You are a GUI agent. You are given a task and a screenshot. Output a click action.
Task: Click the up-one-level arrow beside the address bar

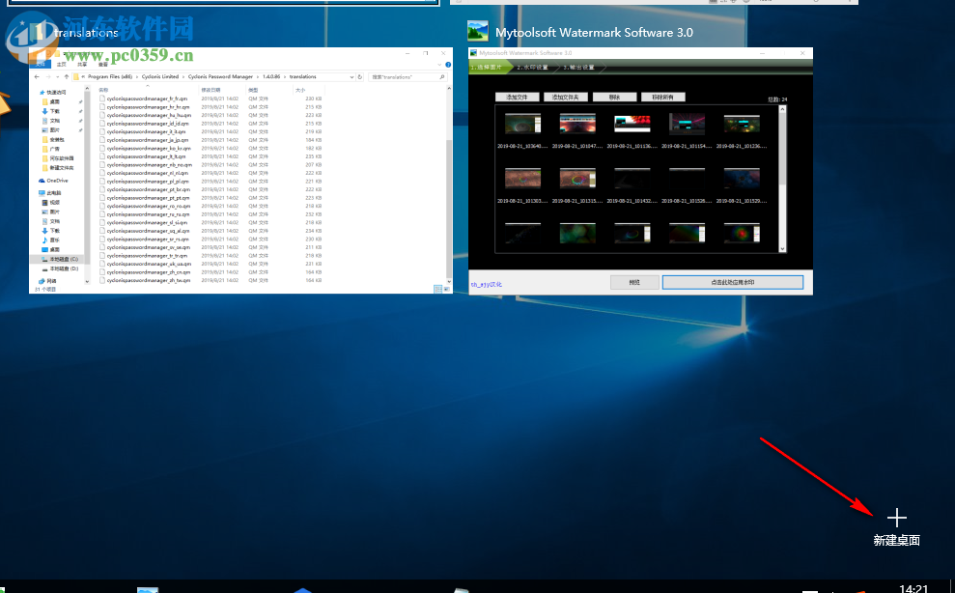66,77
